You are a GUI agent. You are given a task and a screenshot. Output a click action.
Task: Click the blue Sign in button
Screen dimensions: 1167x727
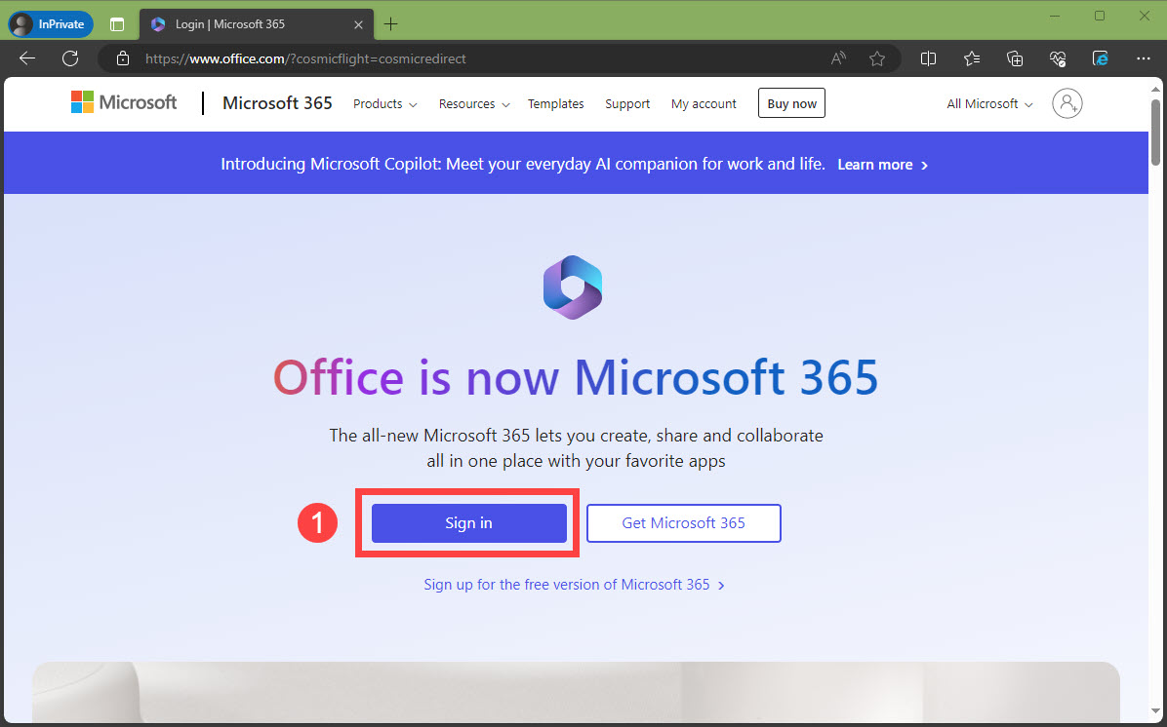pyautogui.click(x=468, y=523)
